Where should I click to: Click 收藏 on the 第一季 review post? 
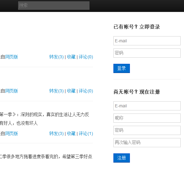click(x=71, y=133)
